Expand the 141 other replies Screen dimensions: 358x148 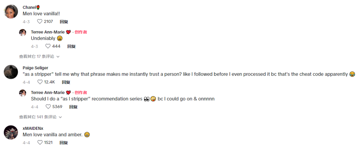pos(40,117)
